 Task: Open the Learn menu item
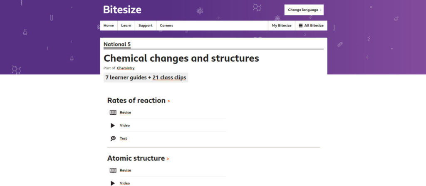tap(126, 26)
